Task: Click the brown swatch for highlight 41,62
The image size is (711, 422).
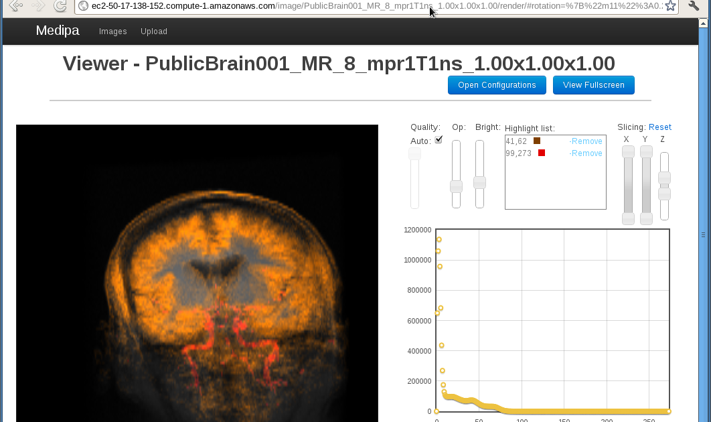Action: click(537, 141)
